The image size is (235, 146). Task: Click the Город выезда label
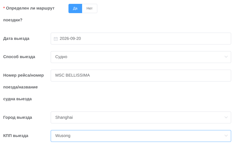pos(18,117)
